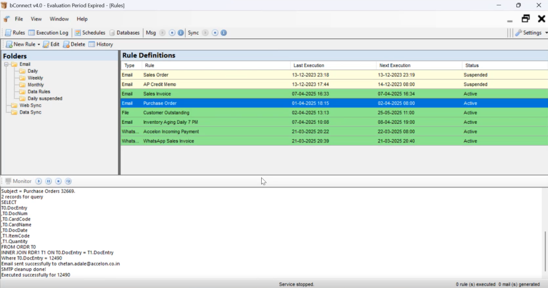Select the Sales Order rule row
The width and height of the screenshot is (548, 288).
pyautogui.click(x=334, y=75)
